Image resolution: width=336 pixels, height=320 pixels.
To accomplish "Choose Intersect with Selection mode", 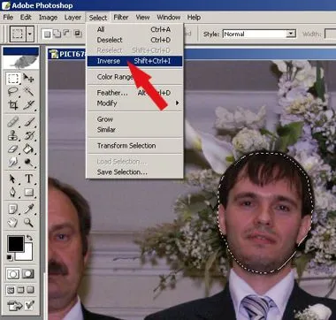I will 78,34.
